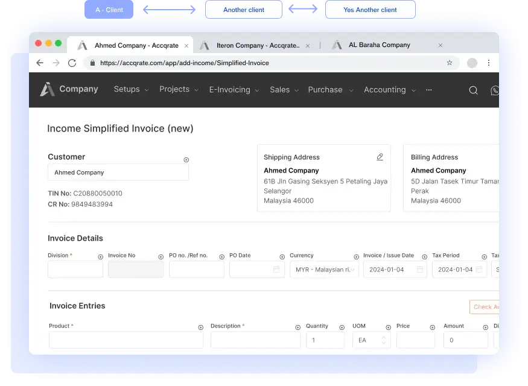View site info via the padlock icon

coord(92,63)
